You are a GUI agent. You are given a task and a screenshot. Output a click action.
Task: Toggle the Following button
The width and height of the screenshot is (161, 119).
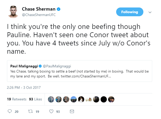(130, 12)
